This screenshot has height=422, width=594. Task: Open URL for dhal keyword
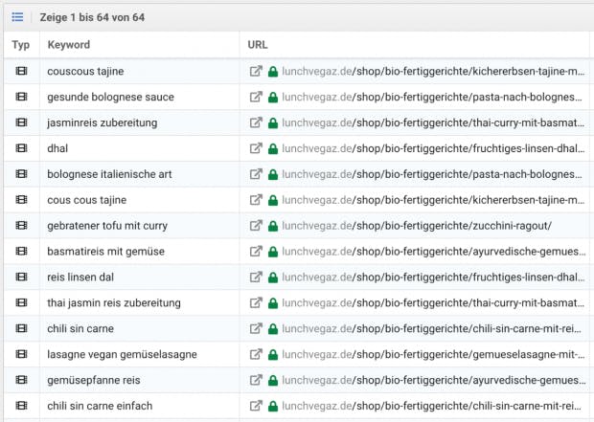(x=433, y=148)
